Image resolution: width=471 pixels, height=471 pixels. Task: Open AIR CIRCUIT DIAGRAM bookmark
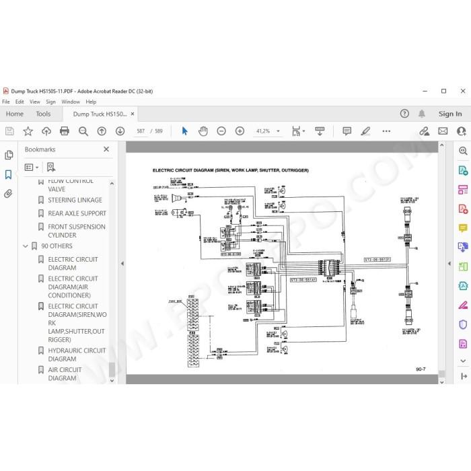point(65,374)
